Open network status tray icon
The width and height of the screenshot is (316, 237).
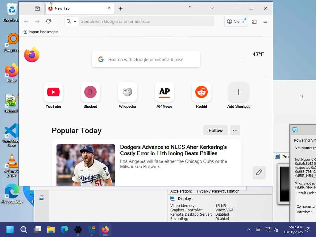click(268, 230)
